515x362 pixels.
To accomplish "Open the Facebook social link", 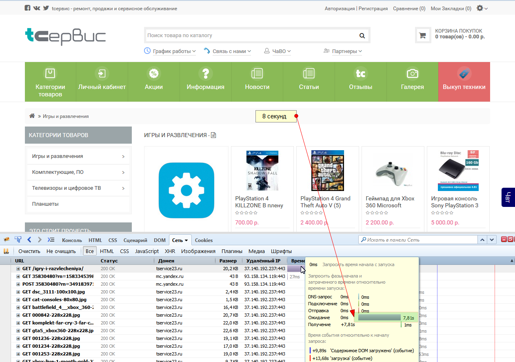I will [27, 8].
